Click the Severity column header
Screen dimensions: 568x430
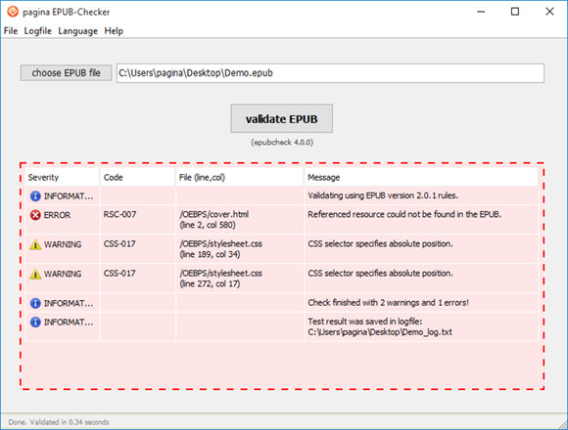(x=63, y=178)
